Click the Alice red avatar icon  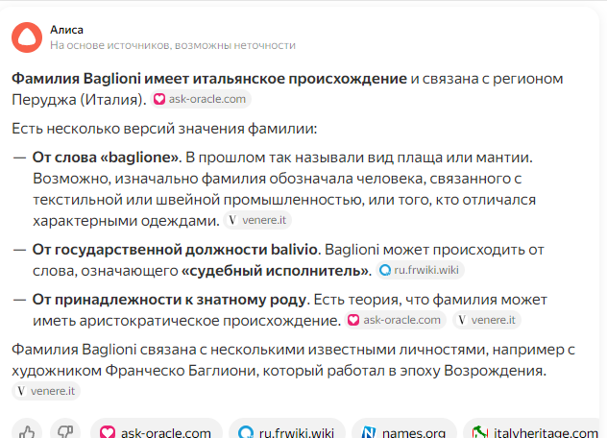click(x=27, y=36)
